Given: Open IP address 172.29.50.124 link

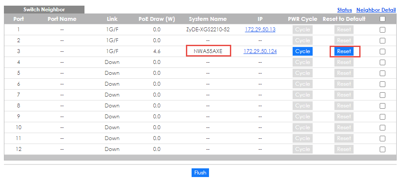Looking at the screenshot, I should click(260, 51).
